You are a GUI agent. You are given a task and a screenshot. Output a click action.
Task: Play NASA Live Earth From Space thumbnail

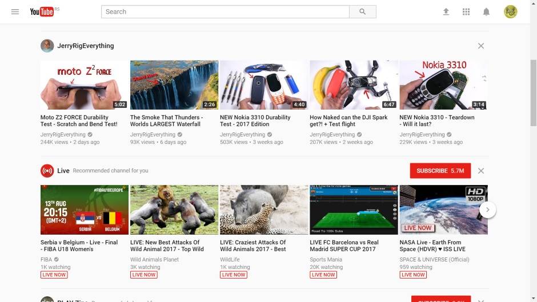[x=443, y=210]
